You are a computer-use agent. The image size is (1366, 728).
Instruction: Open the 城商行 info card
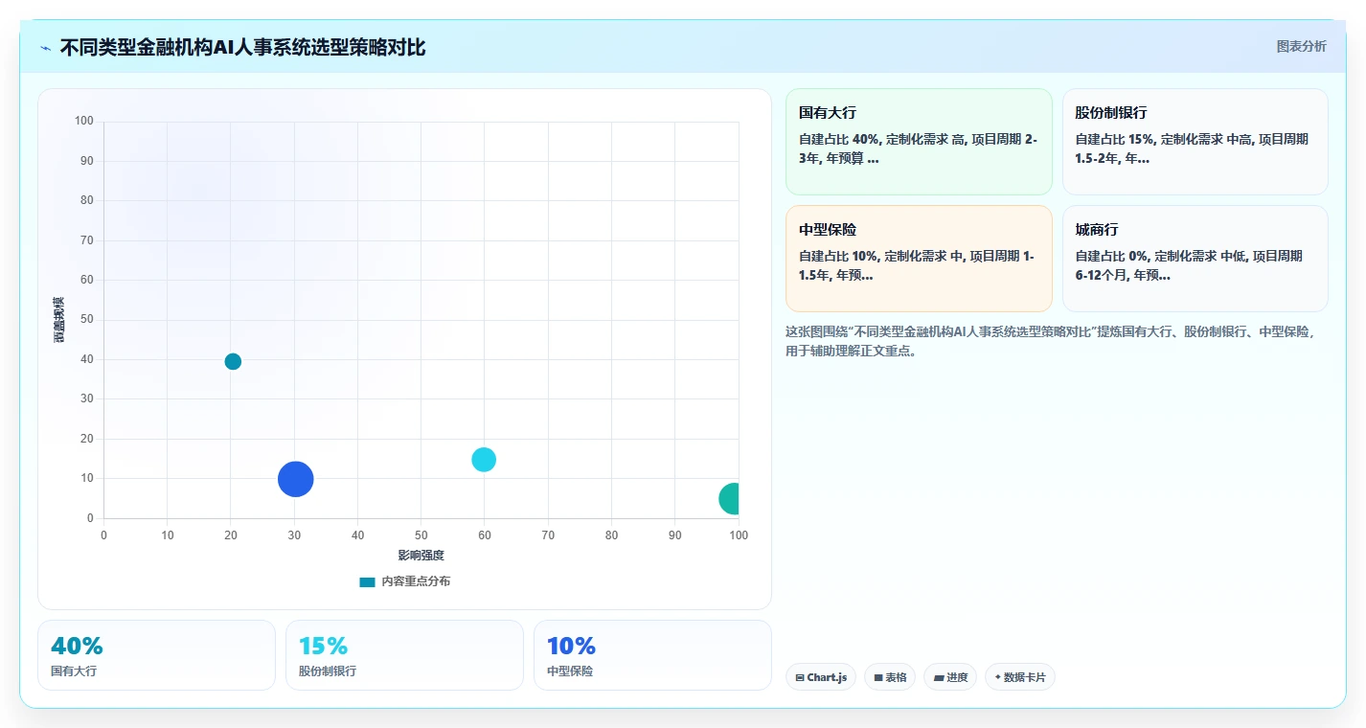click(1195, 259)
